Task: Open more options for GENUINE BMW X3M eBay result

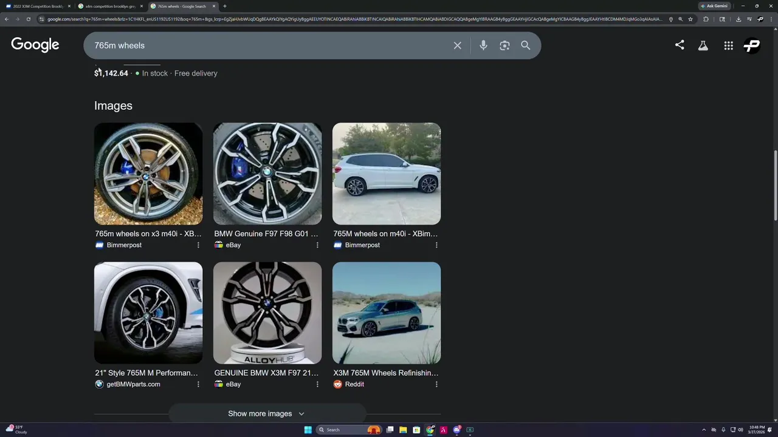Action: 317,384
